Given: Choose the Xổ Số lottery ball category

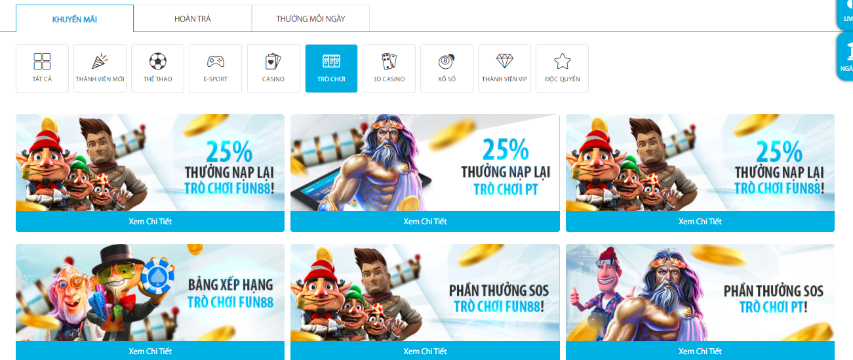Looking at the screenshot, I should coord(446,68).
